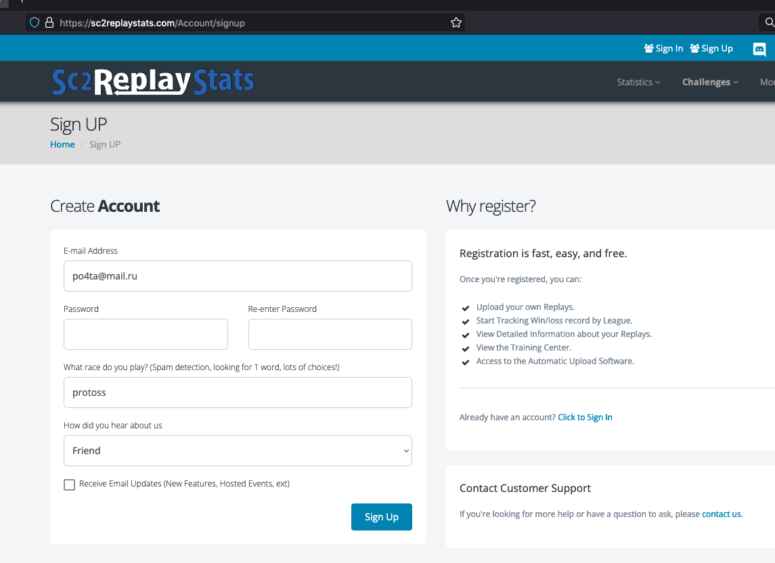
Task: Click the browser search magnifier icon
Action: click(x=769, y=23)
